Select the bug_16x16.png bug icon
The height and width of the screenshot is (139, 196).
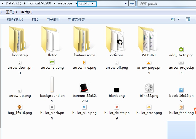click(20, 107)
